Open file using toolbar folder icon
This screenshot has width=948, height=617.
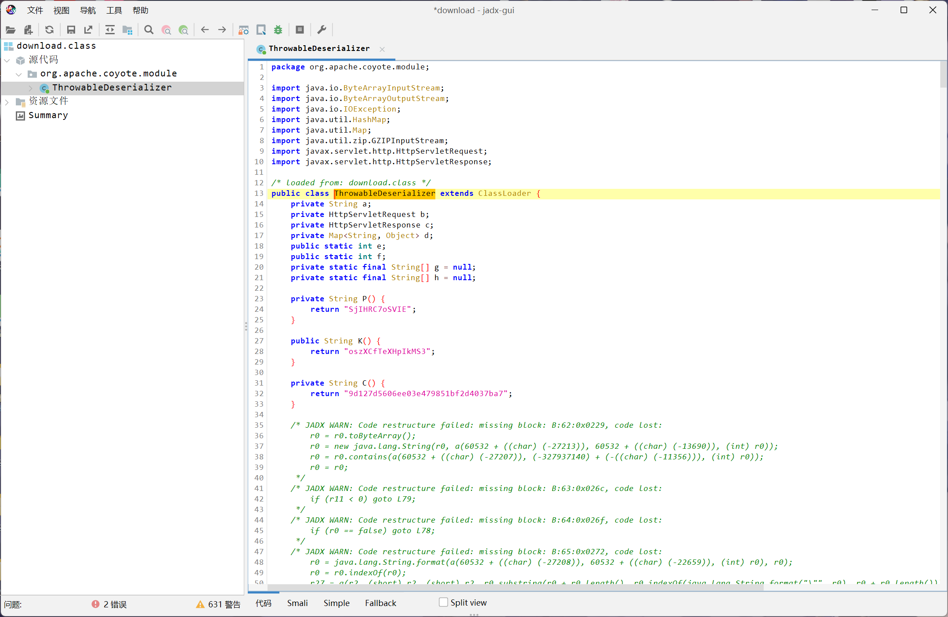coord(11,30)
